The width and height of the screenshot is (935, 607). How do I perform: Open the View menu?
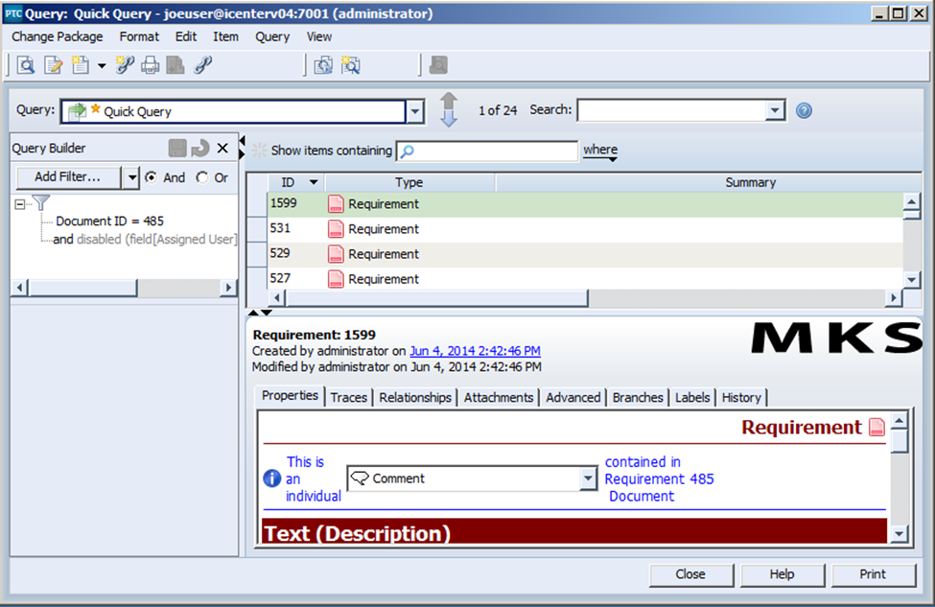tap(319, 36)
